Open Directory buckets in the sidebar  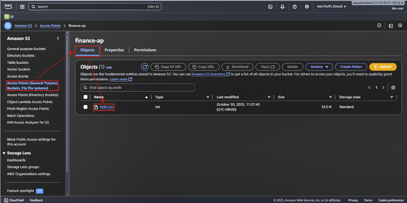(21, 55)
